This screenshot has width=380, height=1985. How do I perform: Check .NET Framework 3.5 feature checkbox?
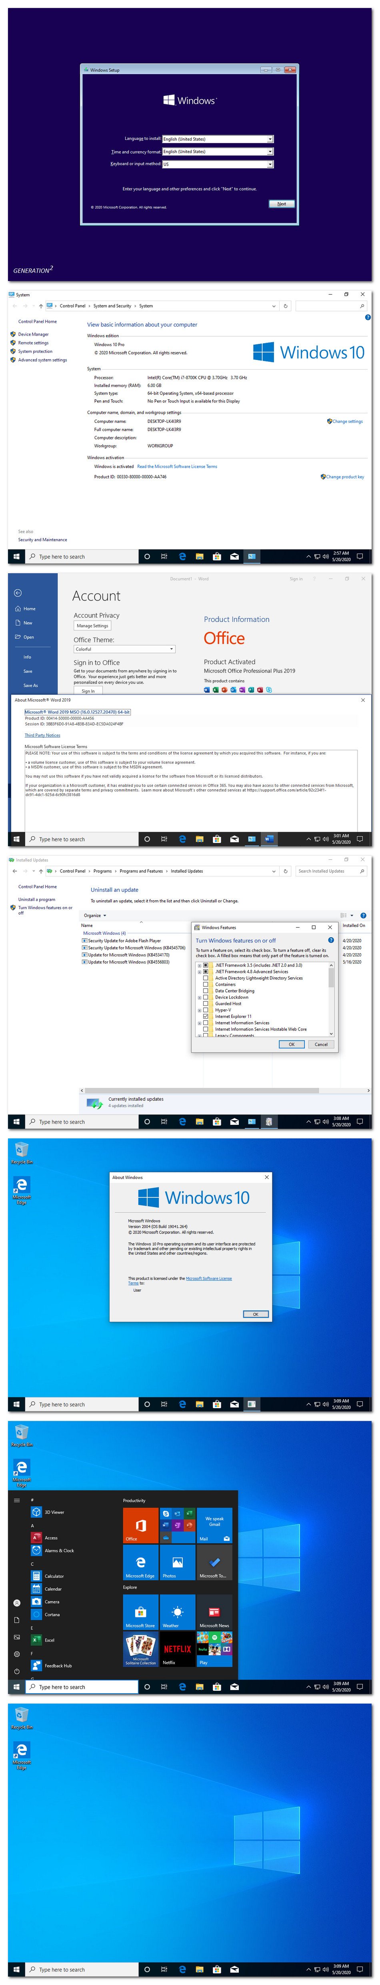coord(205,965)
